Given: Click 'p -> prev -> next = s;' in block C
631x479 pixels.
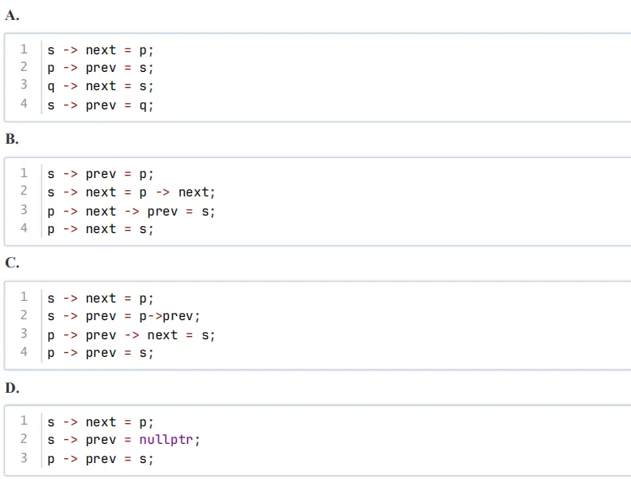Looking at the screenshot, I should (131, 335).
